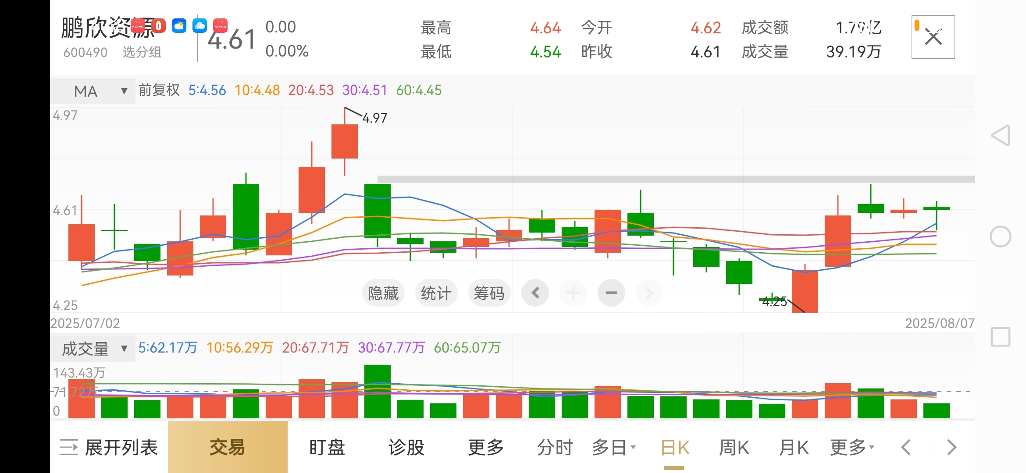Tap the 最高 value 4.64
The width and height of the screenshot is (1026, 473).
click(x=545, y=28)
